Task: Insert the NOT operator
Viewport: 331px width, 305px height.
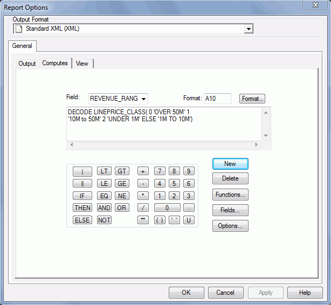Action: (104, 220)
